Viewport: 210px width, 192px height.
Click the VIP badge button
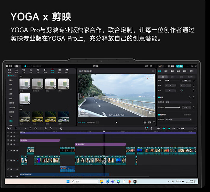tap(160, 66)
